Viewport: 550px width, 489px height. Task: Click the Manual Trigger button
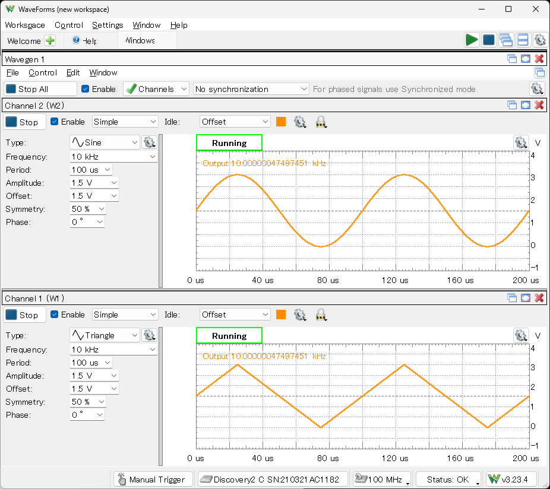pyautogui.click(x=153, y=480)
